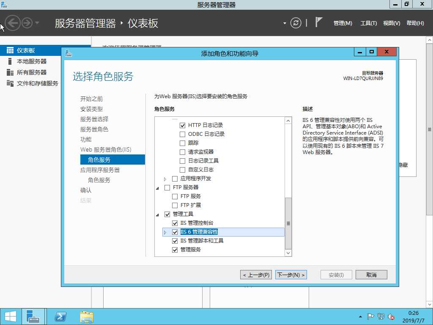
Task: Open the 帮助(H) menu
Action: point(415,23)
